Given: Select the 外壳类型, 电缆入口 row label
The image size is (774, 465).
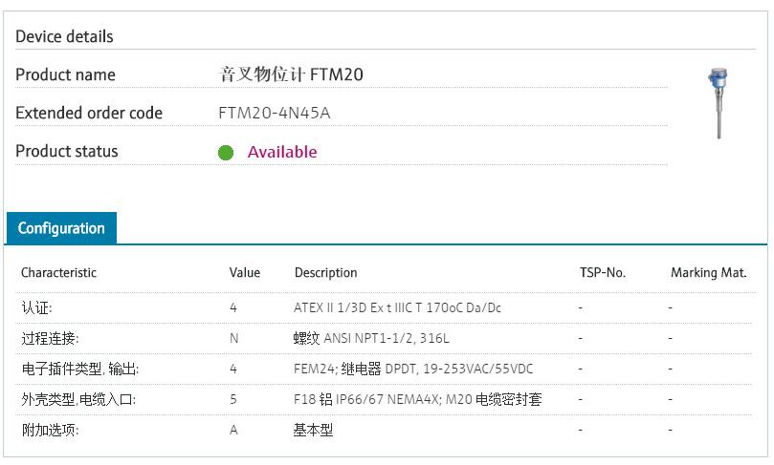Looking at the screenshot, I should click(x=78, y=399).
